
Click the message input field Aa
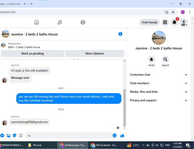(71, 135)
